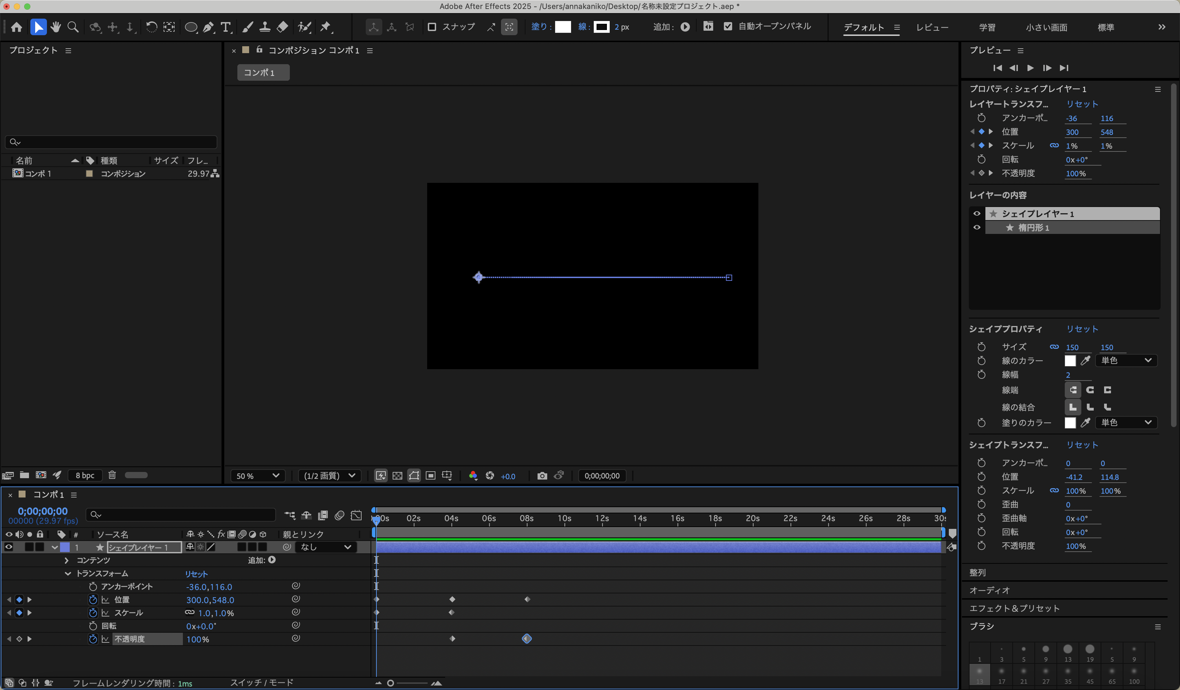The height and width of the screenshot is (690, 1180).
Task: Open the 50 % magnification dropdown
Action: click(257, 476)
